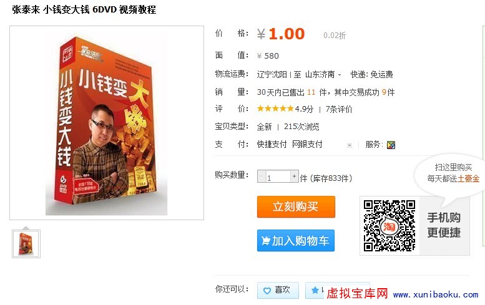Increase quantity with the plus stepper

pos(294,177)
